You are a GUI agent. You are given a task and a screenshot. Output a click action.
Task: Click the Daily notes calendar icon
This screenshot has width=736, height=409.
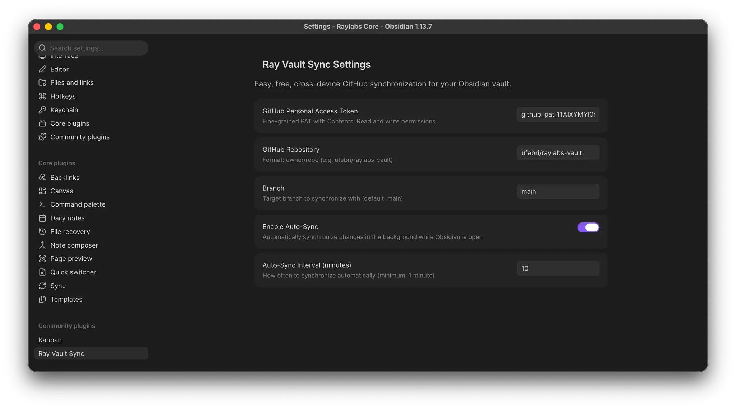pyautogui.click(x=42, y=218)
